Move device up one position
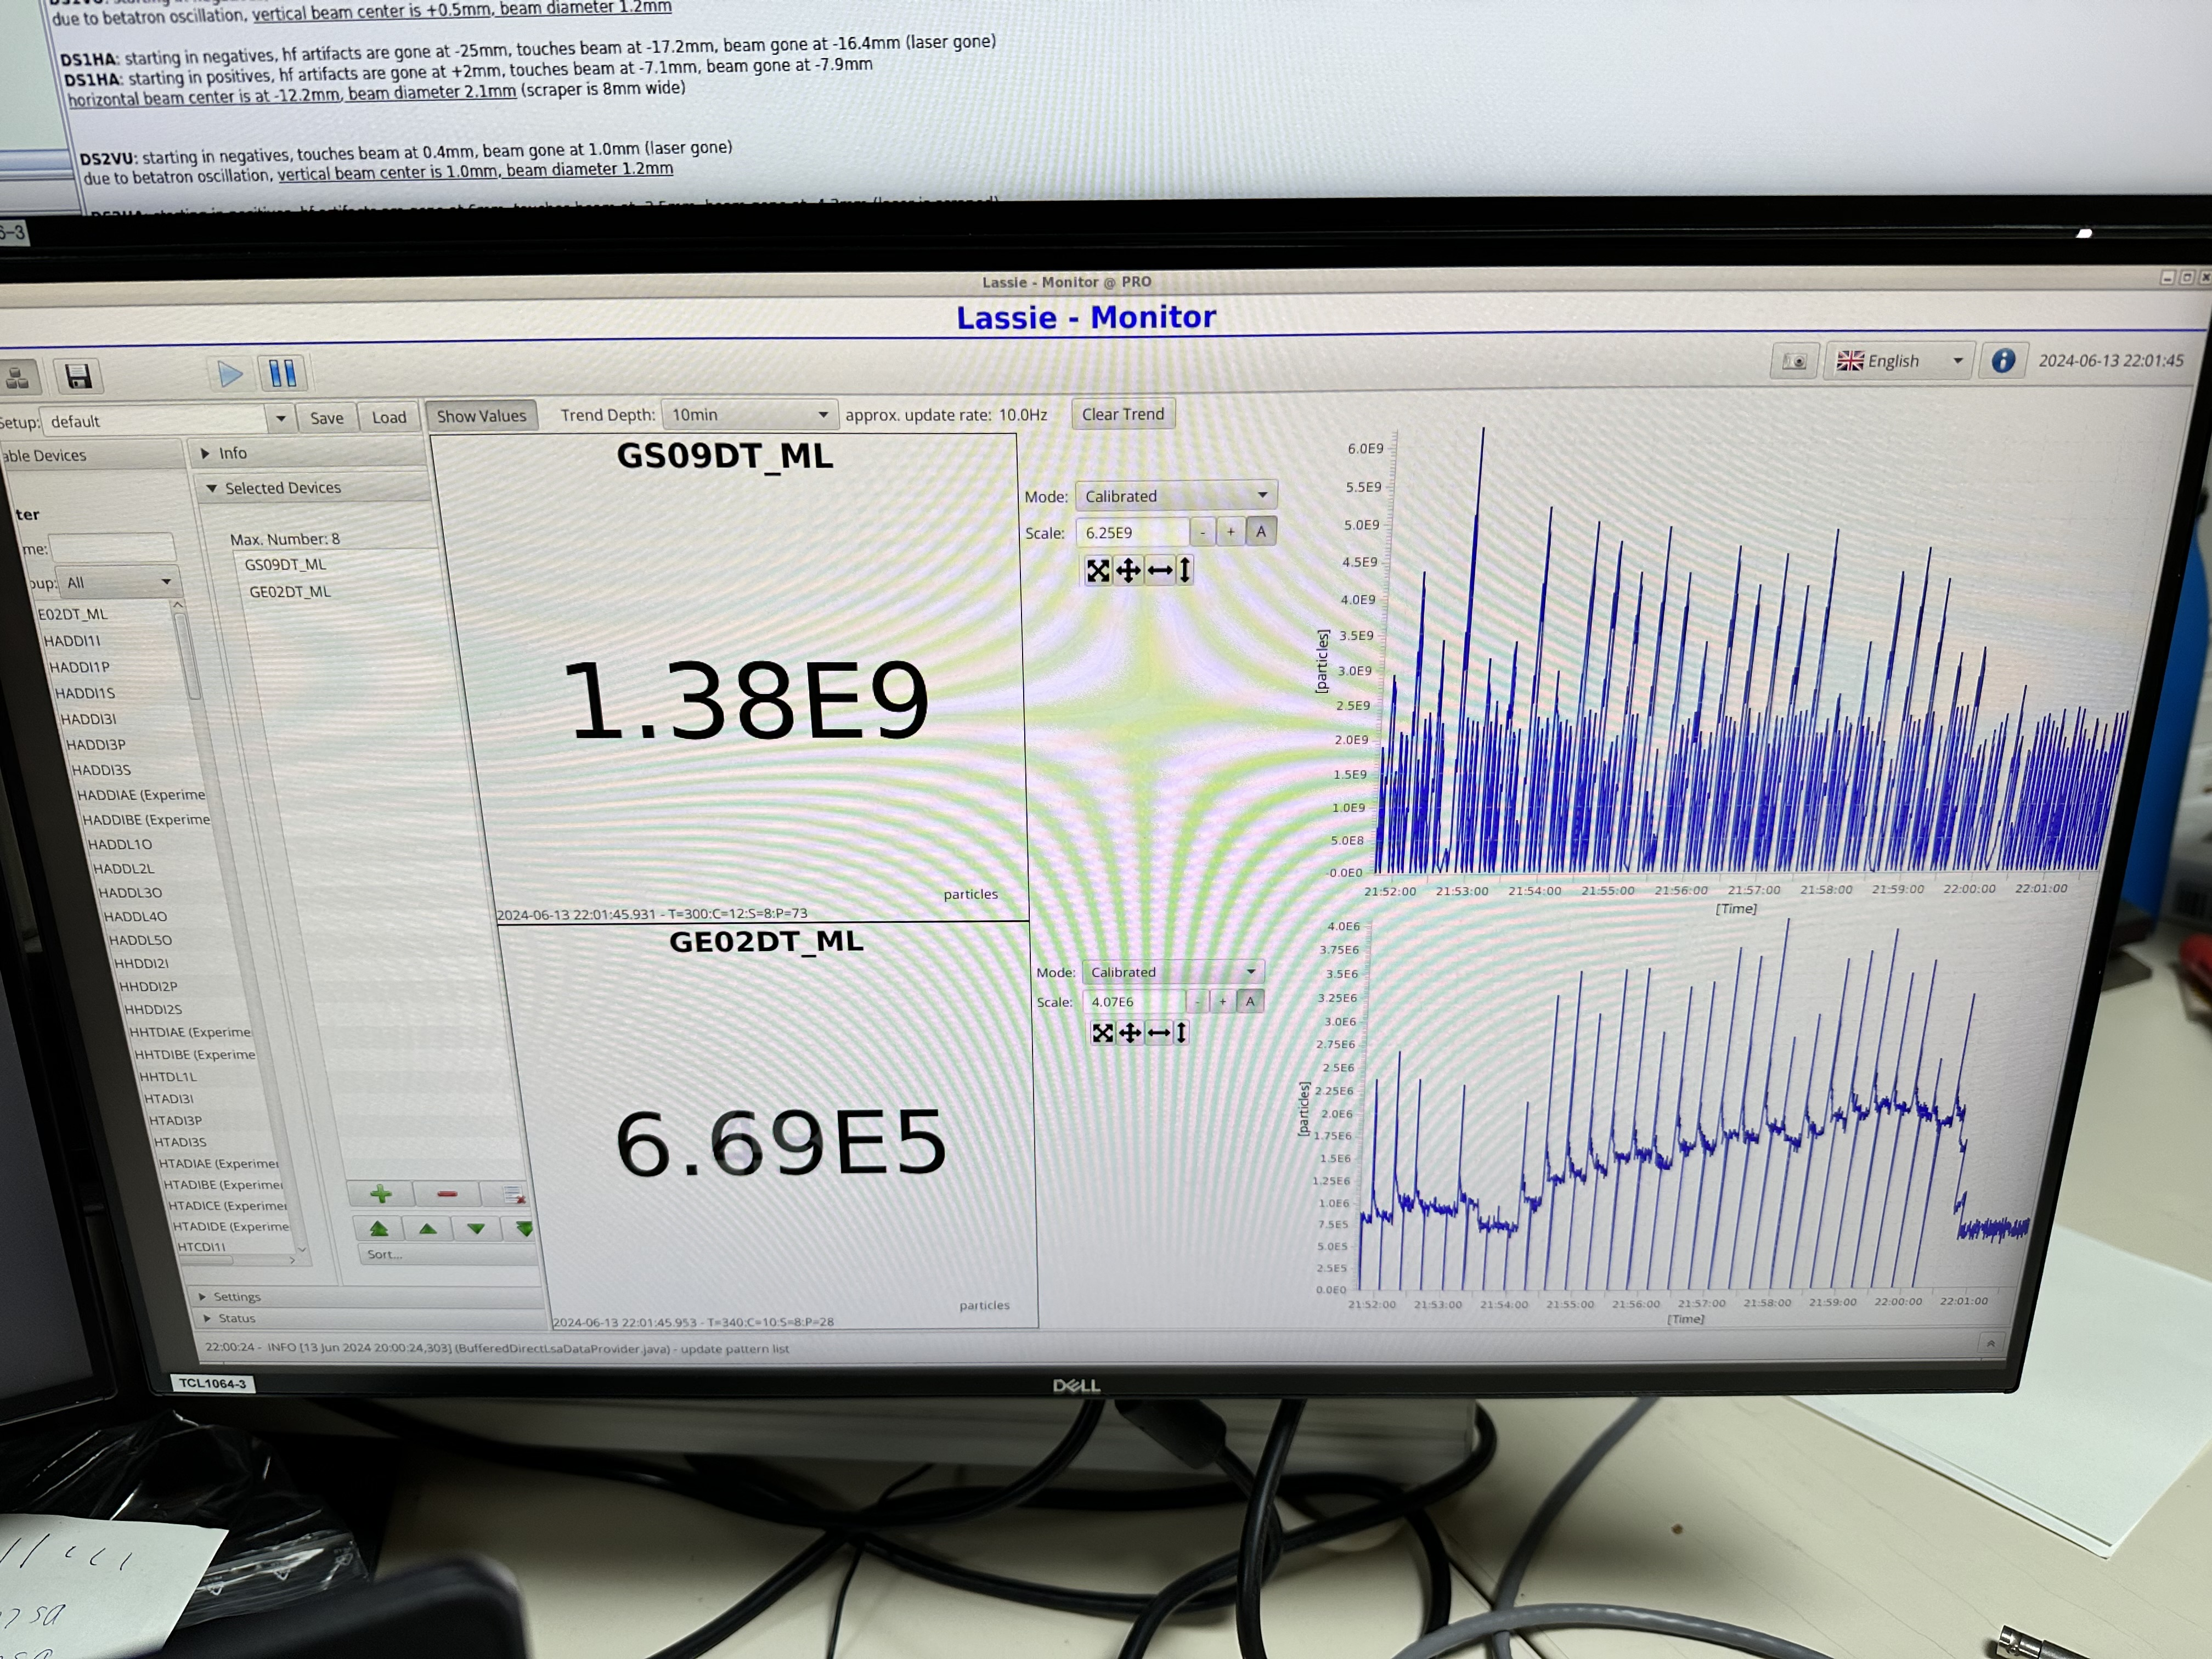 [428, 1229]
